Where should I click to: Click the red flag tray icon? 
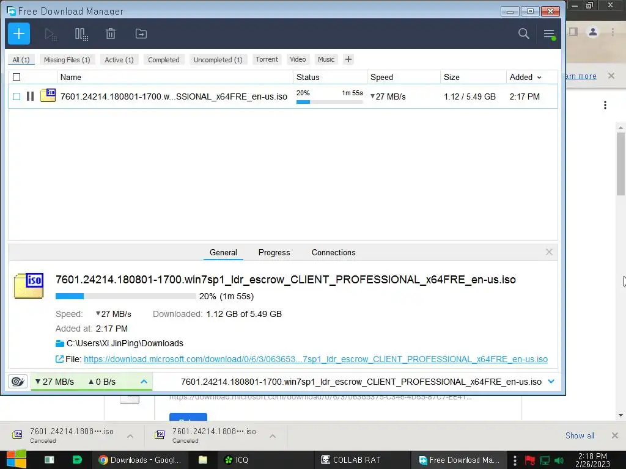[530, 460]
